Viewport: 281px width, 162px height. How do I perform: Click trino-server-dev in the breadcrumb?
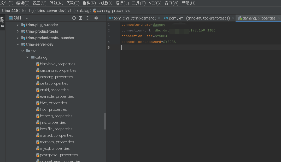click(51, 11)
